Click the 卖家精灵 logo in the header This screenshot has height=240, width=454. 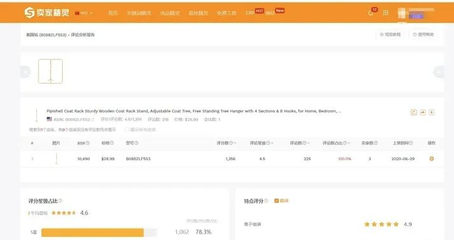[x=47, y=12]
